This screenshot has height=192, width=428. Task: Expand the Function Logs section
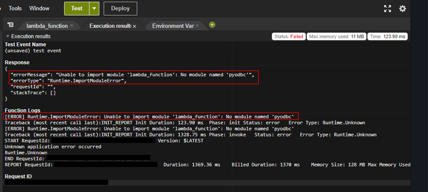coord(22,111)
